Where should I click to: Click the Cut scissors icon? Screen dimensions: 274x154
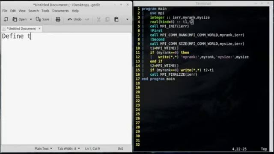tap(99, 19)
